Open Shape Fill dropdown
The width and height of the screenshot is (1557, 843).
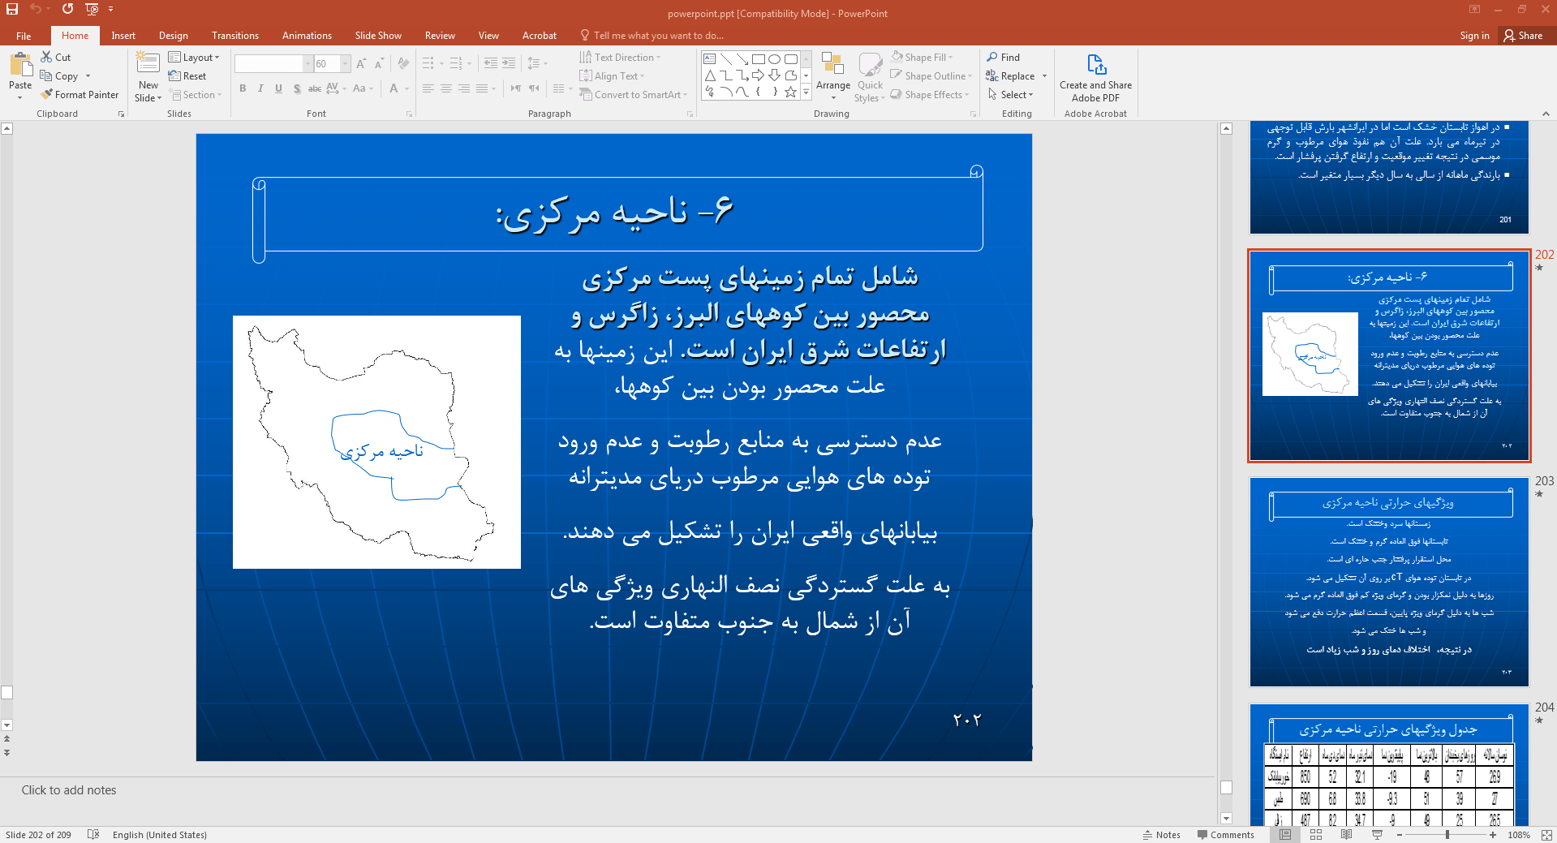(923, 57)
